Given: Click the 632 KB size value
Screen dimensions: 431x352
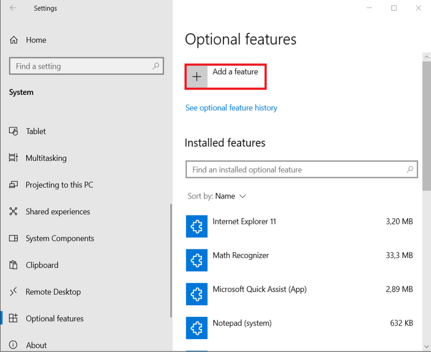Looking at the screenshot, I should point(401,323).
